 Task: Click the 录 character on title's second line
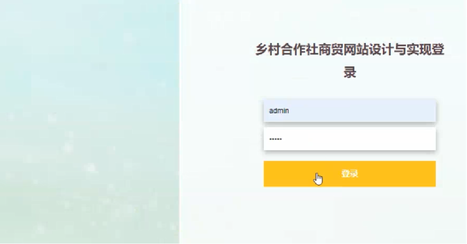point(350,72)
